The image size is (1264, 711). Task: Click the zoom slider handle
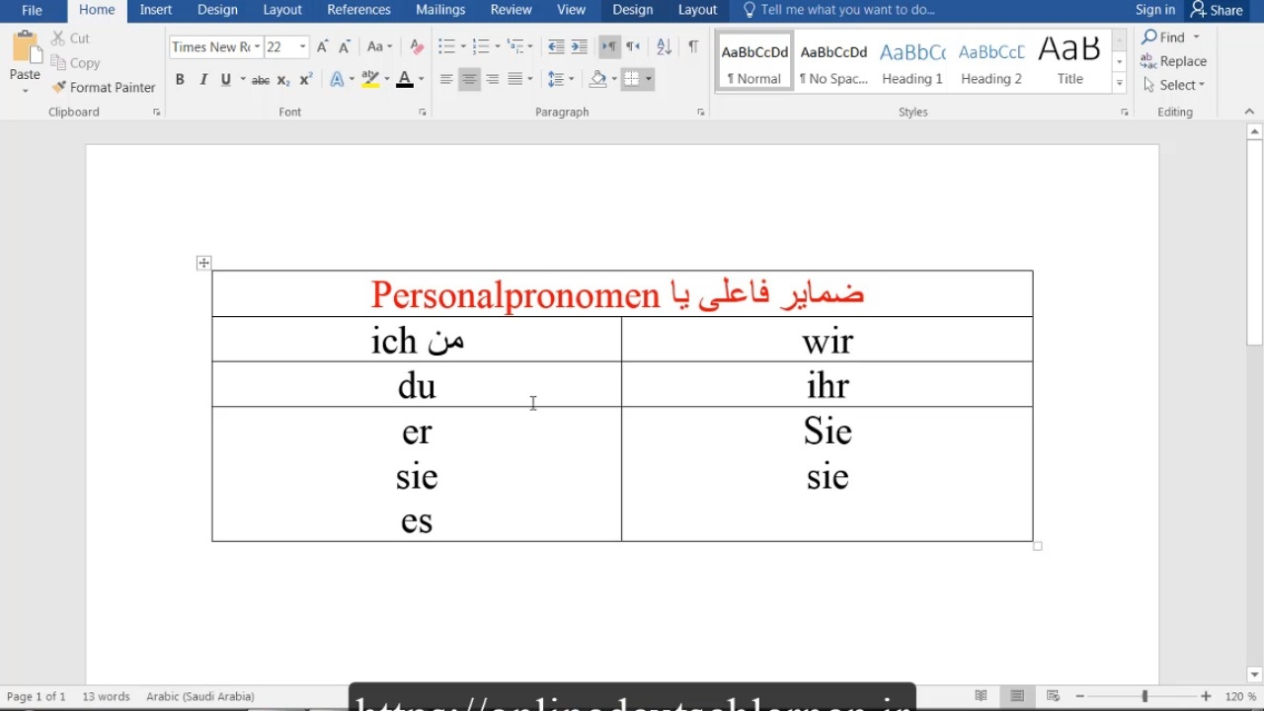pos(1145,696)
